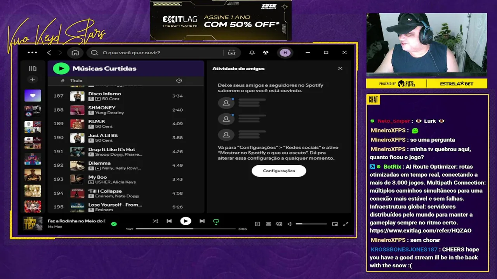The width and height of the screenshot is (497, 279).
Task: Open SHMONEY album cover thumbnail
Action: (x=77, y=110)
